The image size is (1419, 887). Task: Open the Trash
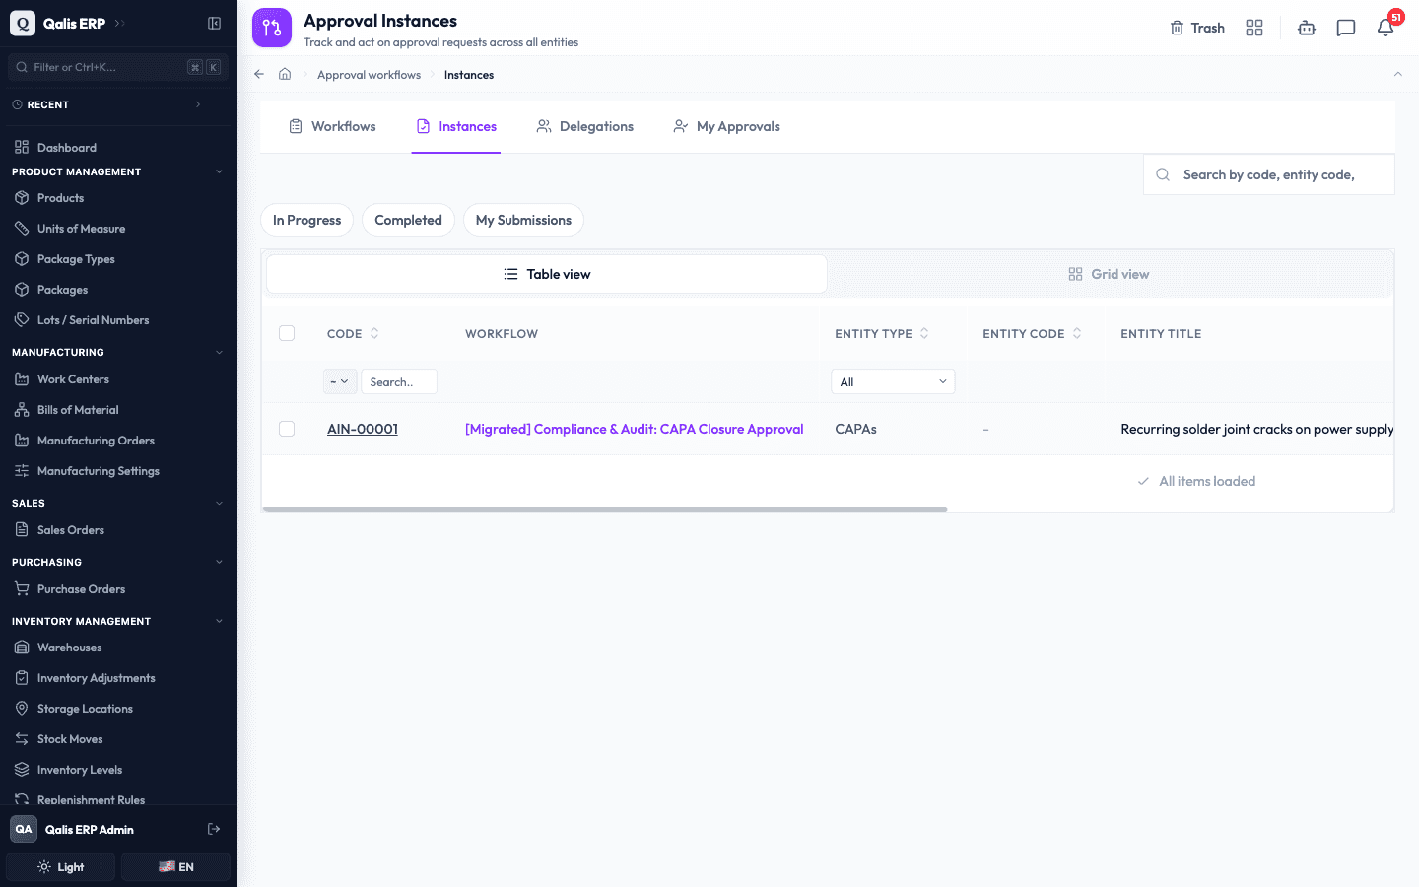[1197, 28]
